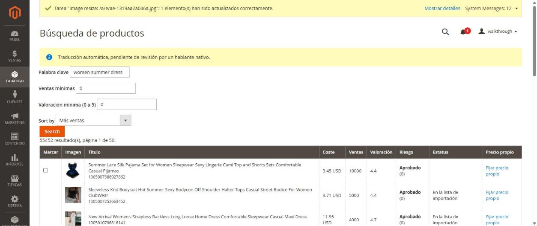Click the Coste column header
Image resolution: width=537 pixels, height=226 pixels.
click(332, 152)
